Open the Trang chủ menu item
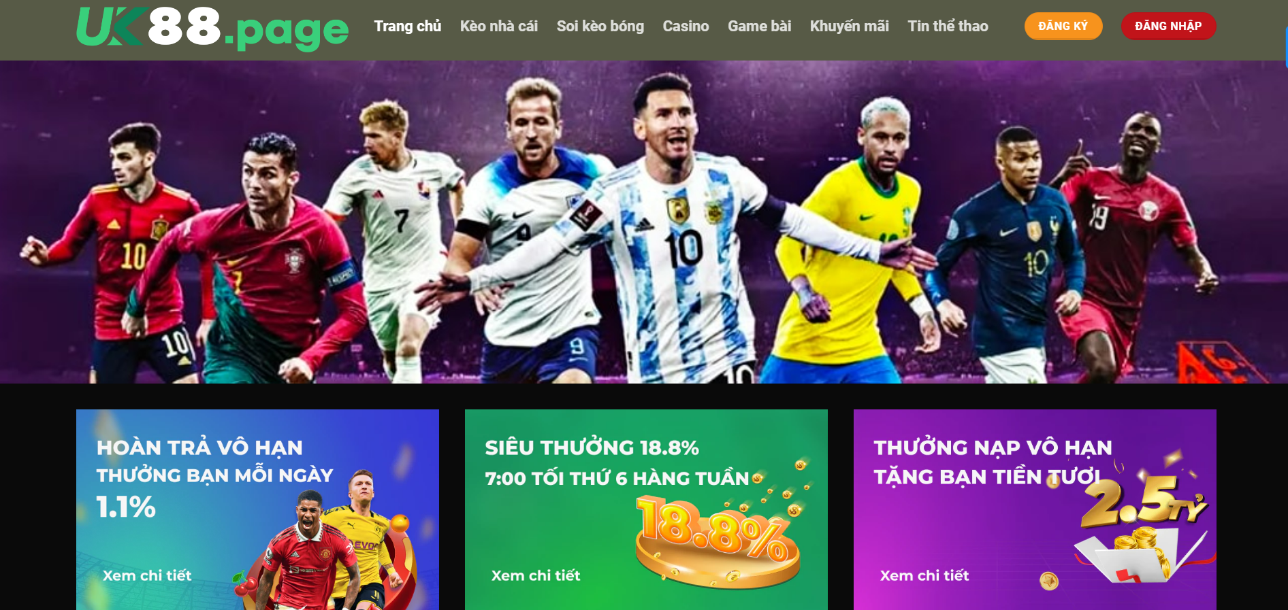The image size is (1288, 610). (x=407, y=27)
